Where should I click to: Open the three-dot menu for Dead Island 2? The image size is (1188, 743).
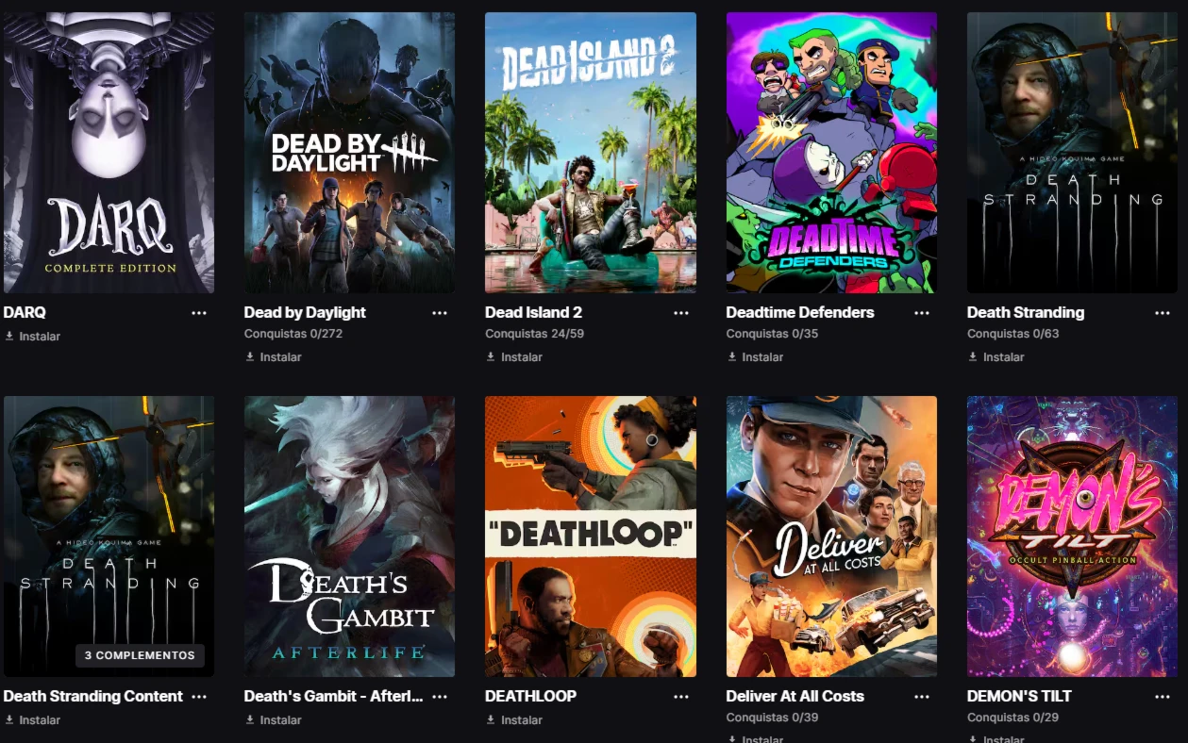[681, 313]
